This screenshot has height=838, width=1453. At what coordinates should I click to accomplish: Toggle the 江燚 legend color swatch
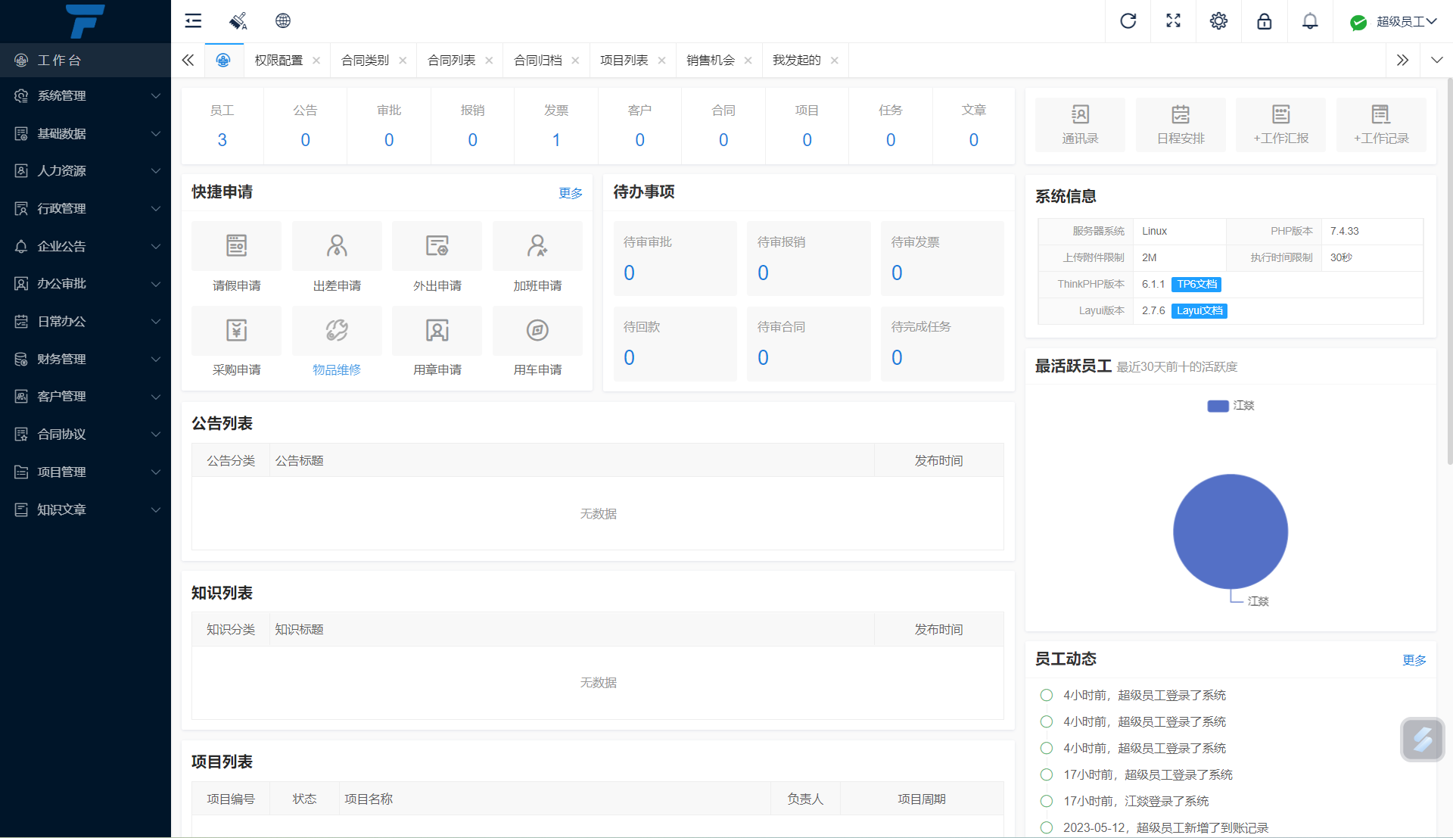[1218, 406]
